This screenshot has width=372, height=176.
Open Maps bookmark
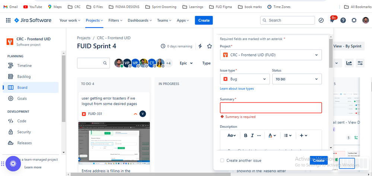(x=55, y=7)
